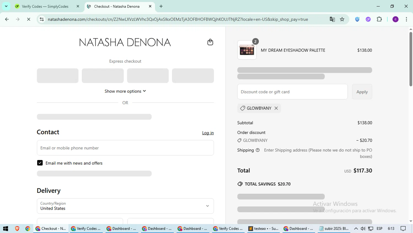
Task: Open the tab search dropdown arrow
Action: point(6,6)
